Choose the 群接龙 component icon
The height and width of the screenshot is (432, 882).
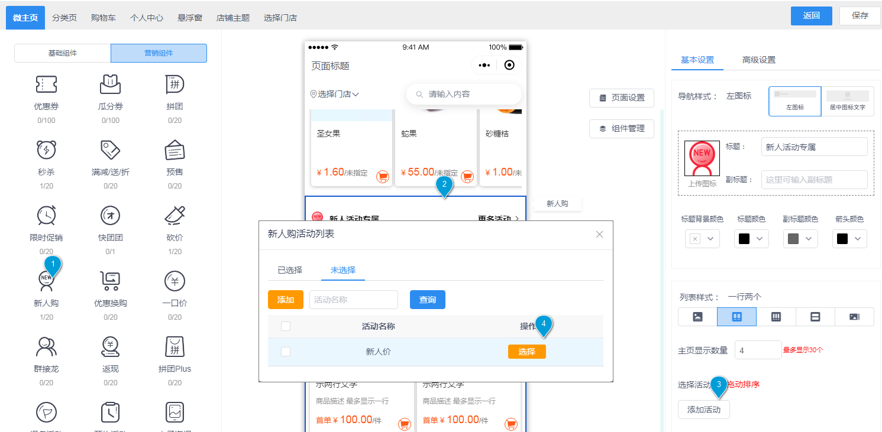tap(46, 347)
